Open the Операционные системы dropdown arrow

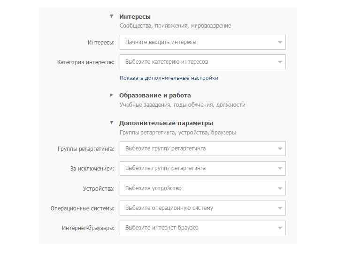tap(280, 208)
